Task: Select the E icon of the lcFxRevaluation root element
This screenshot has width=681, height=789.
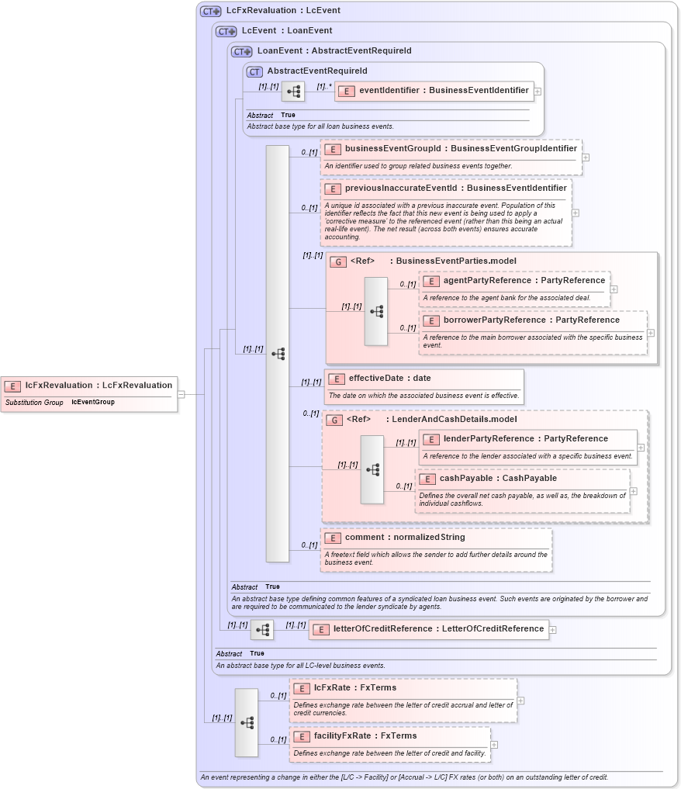Action: (x=12, y=385)
